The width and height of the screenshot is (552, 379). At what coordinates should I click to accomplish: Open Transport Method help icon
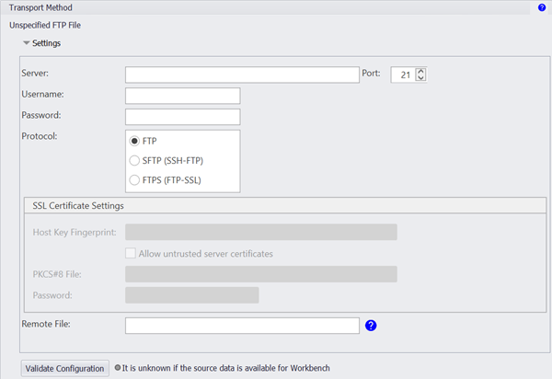[x=542, y=7]
